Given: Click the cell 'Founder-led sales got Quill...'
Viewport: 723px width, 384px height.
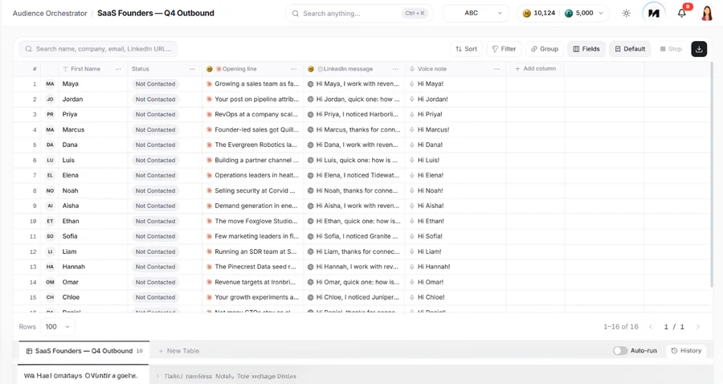Looking at the screenshot, I should (253, 129).
